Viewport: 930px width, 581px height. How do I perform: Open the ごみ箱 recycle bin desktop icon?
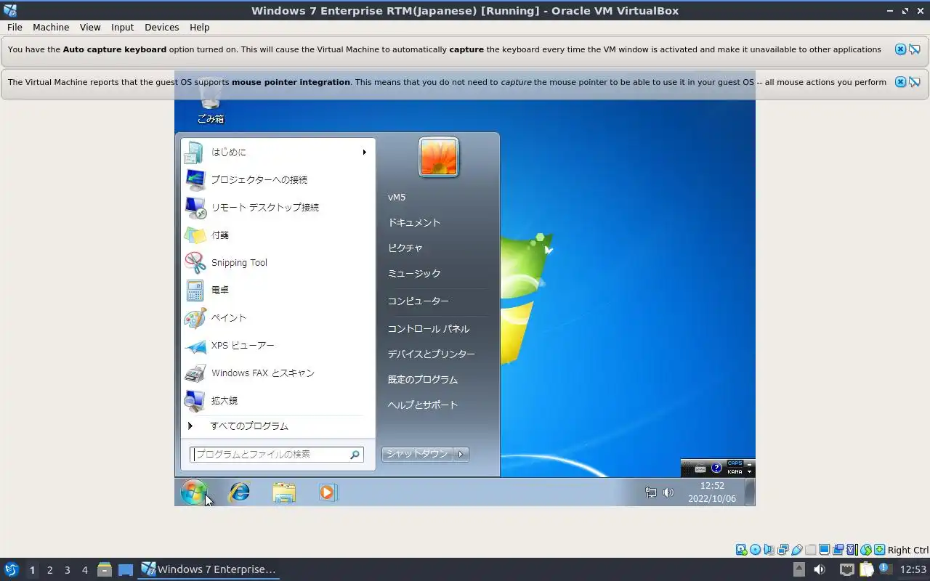tap(211, 100)
